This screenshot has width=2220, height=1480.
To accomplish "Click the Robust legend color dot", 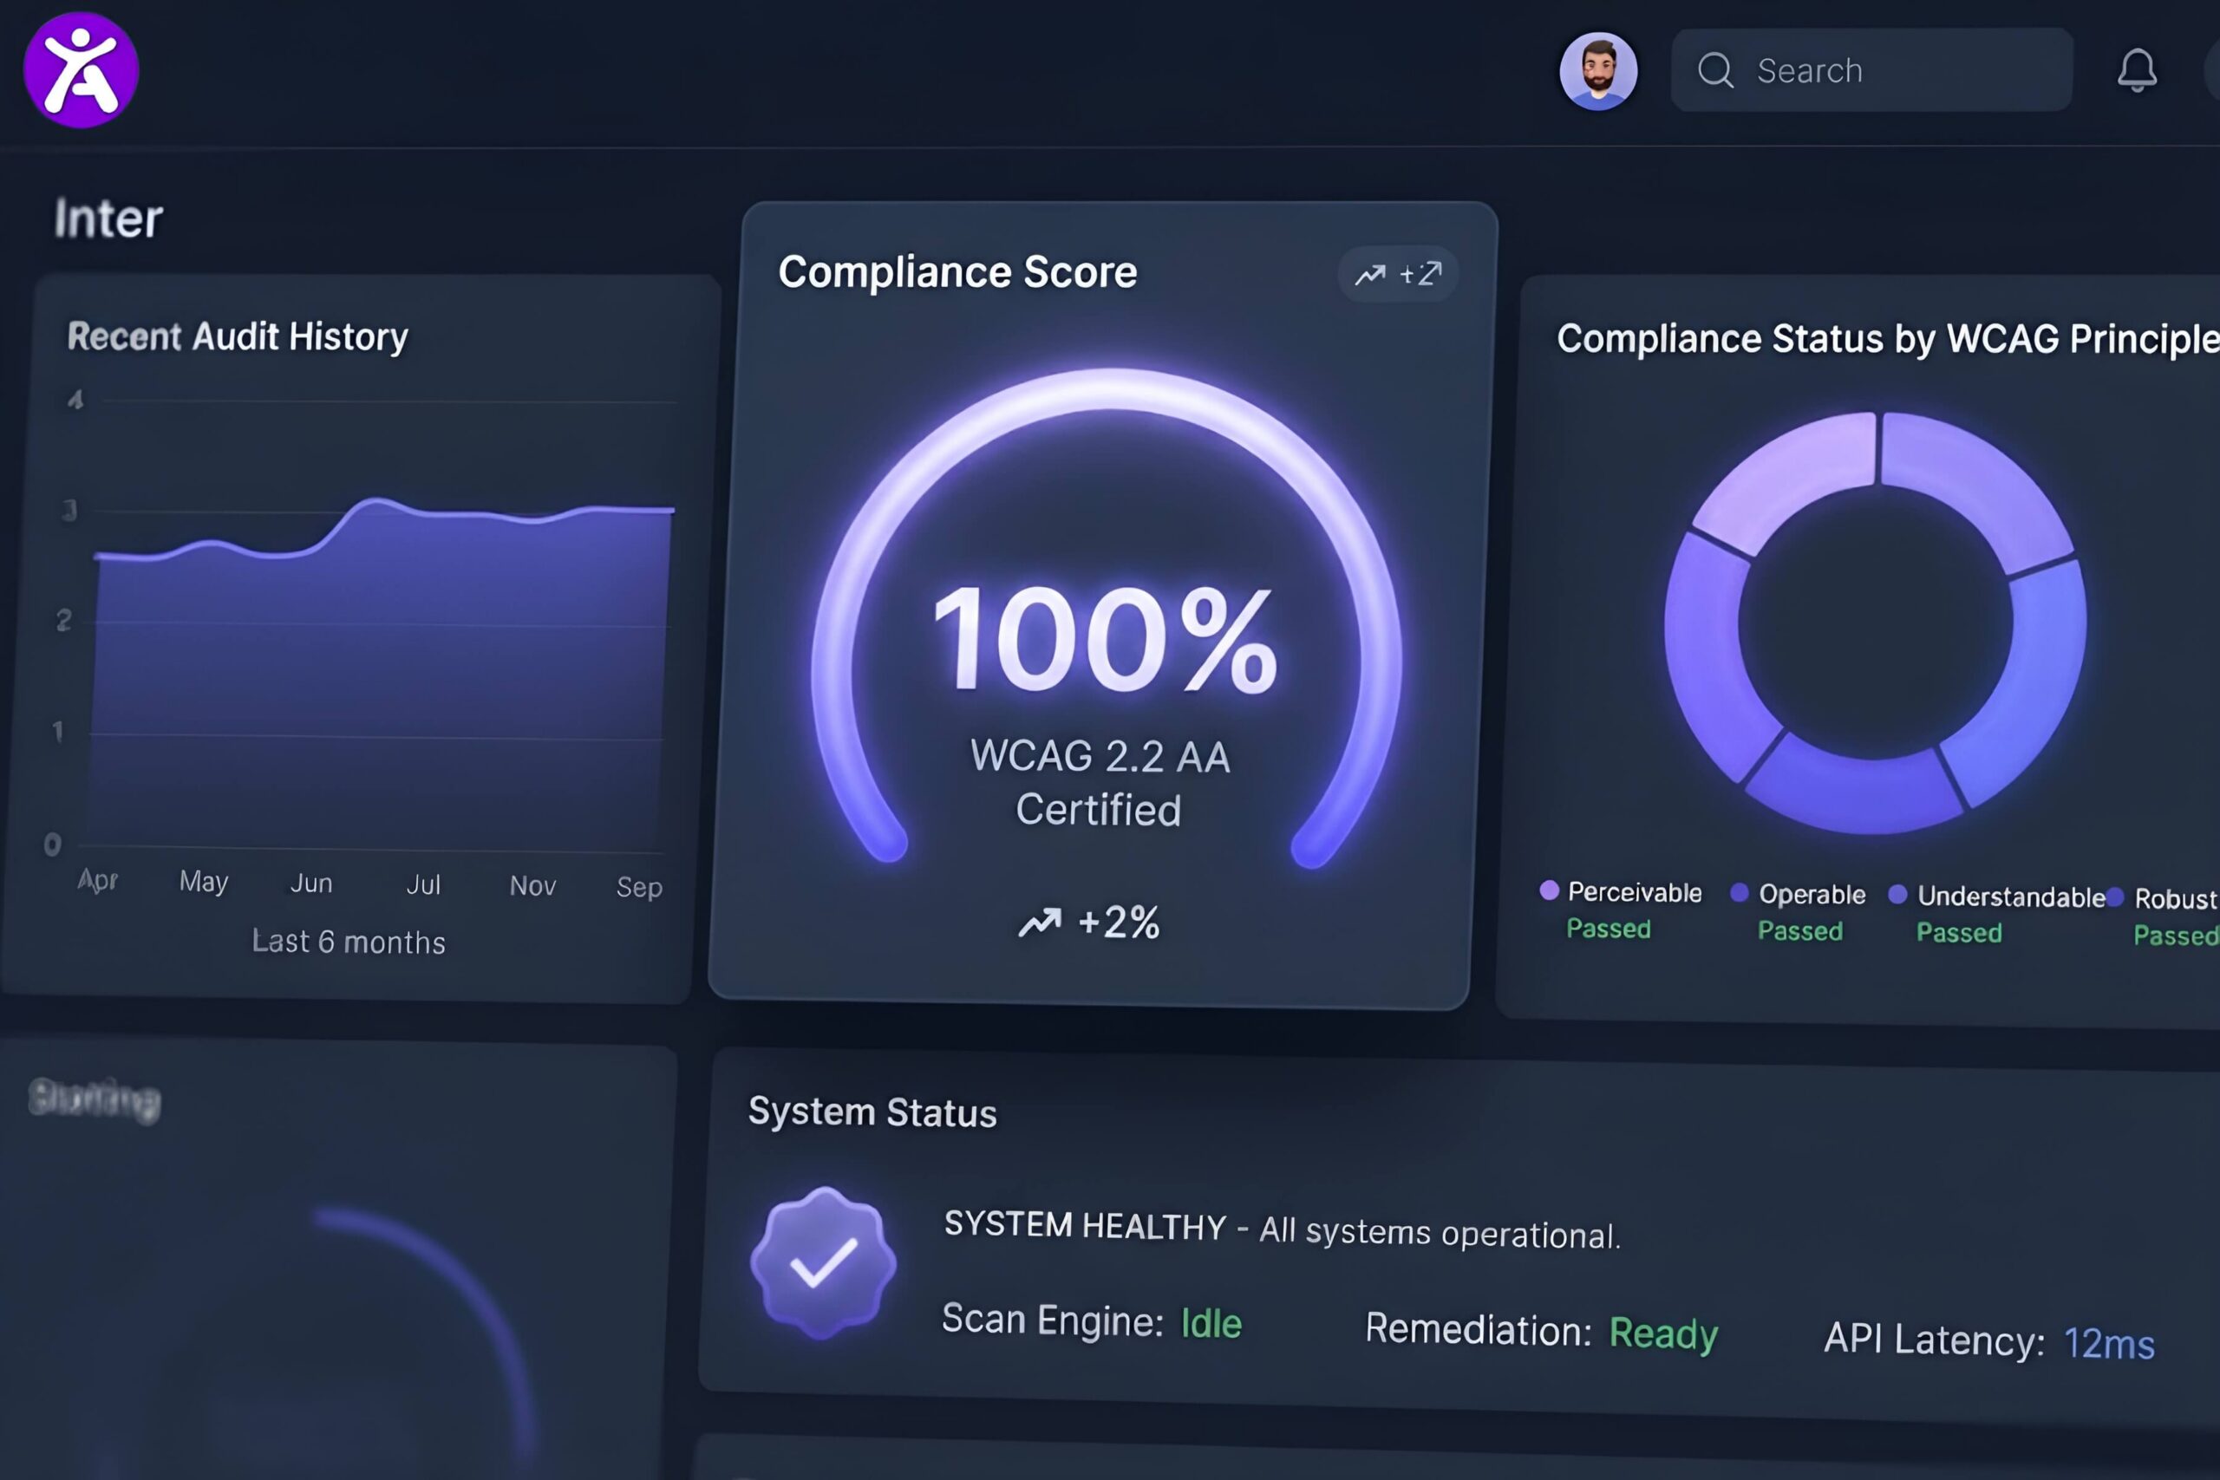I will pyautogui.click(x=2115, y=896).
